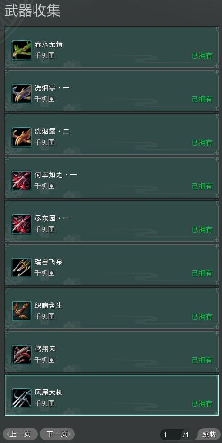Click the 织暗含生 weapon icon
The height and width of the screenshot is (443, 222).
pos(22,311)
